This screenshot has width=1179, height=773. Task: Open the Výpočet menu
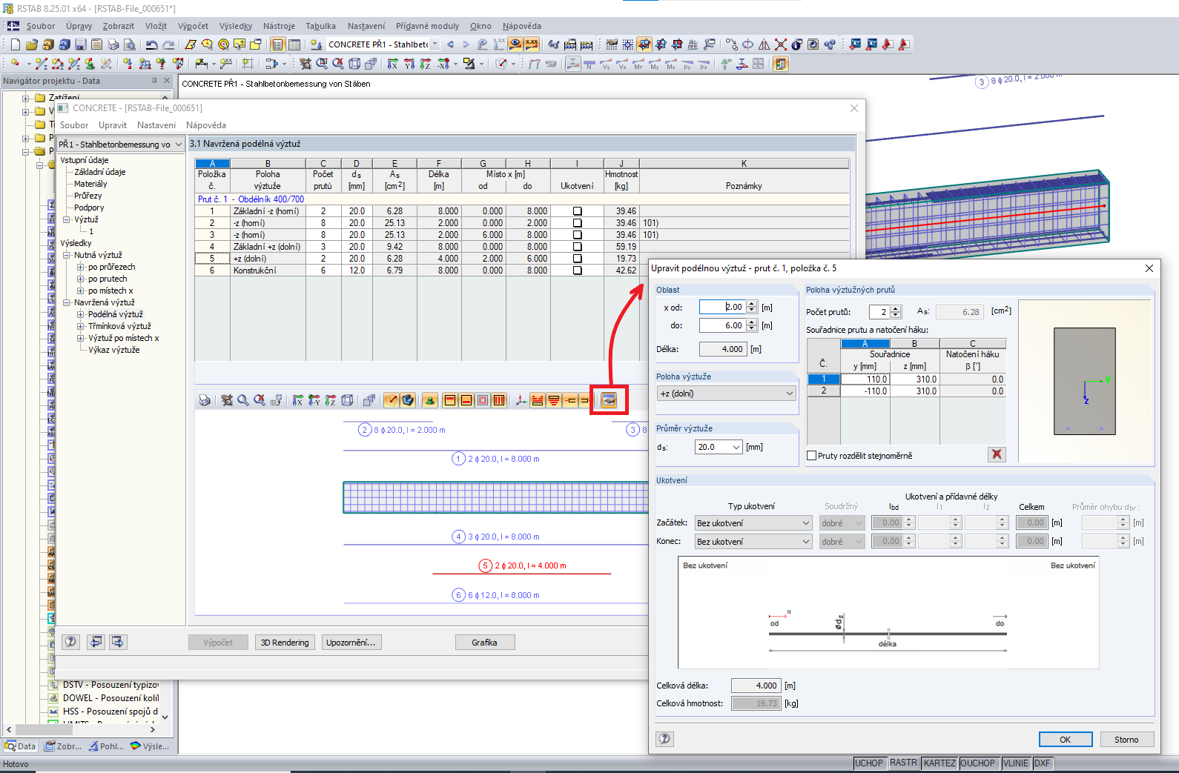(193, 26)
